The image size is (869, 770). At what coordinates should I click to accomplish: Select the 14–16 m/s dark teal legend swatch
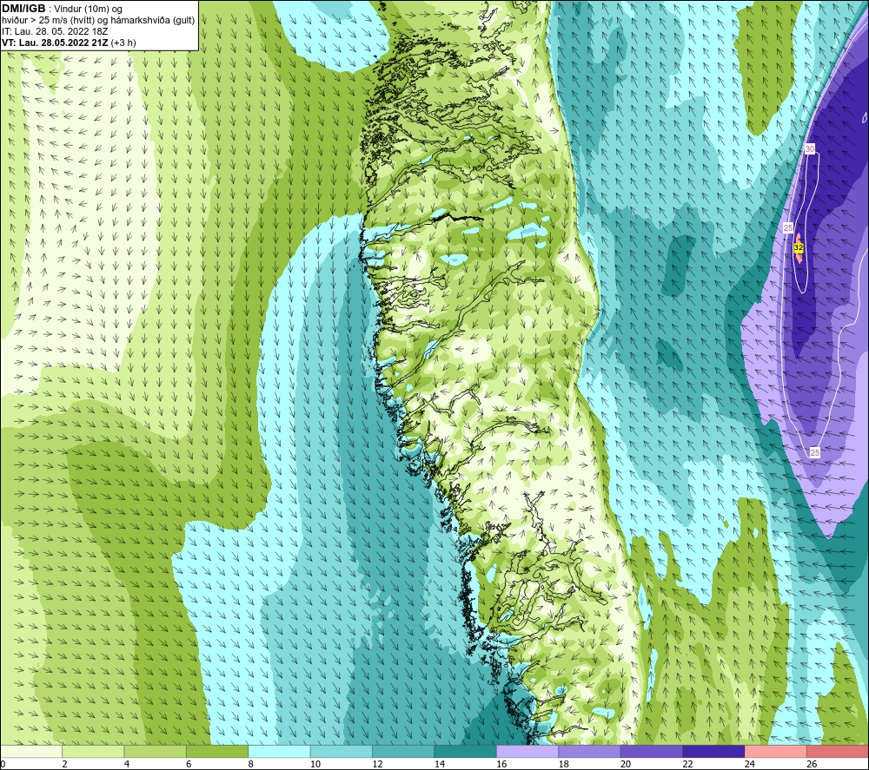(x=466, y=751)
